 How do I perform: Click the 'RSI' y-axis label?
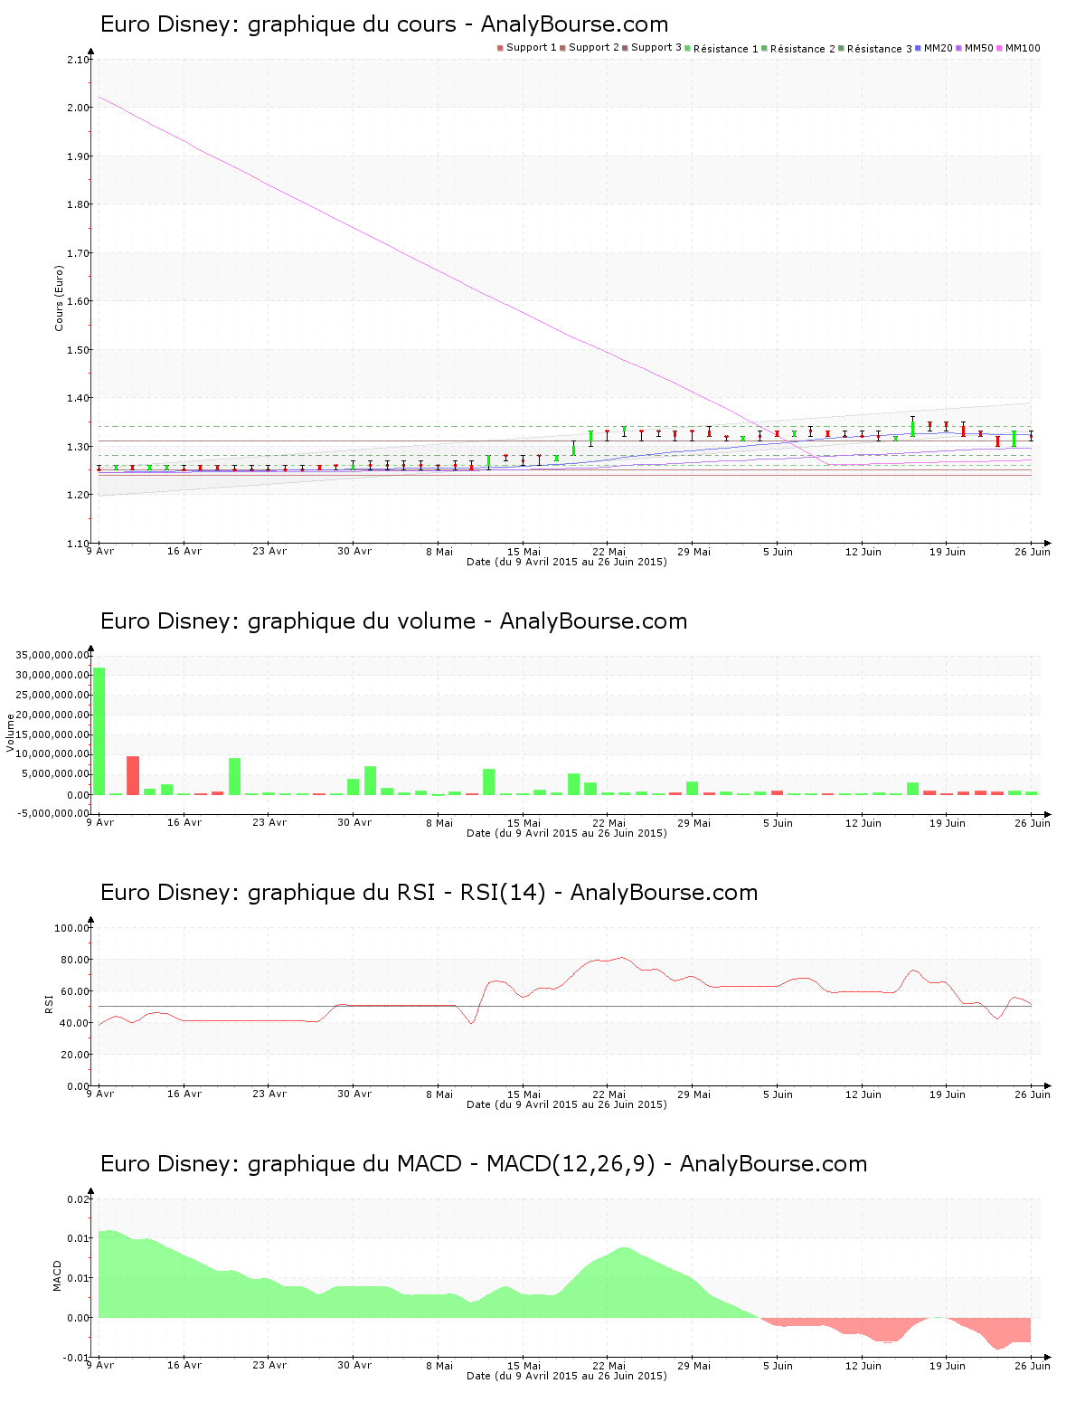(49, 1003)
